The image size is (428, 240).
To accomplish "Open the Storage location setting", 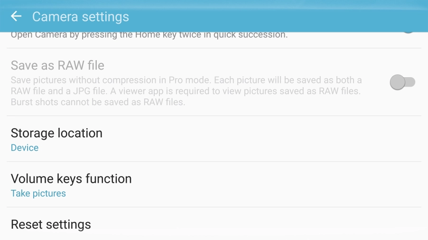I will pyautogui.click(x=56, y=133).
